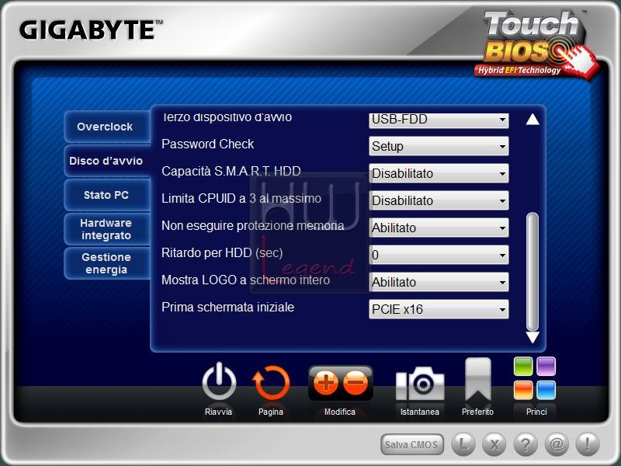This screenshot has width=621, height=466.
Task: Open the Terzo dispositivo d'avvio USB-FDD dropdown
Action: 439,120
